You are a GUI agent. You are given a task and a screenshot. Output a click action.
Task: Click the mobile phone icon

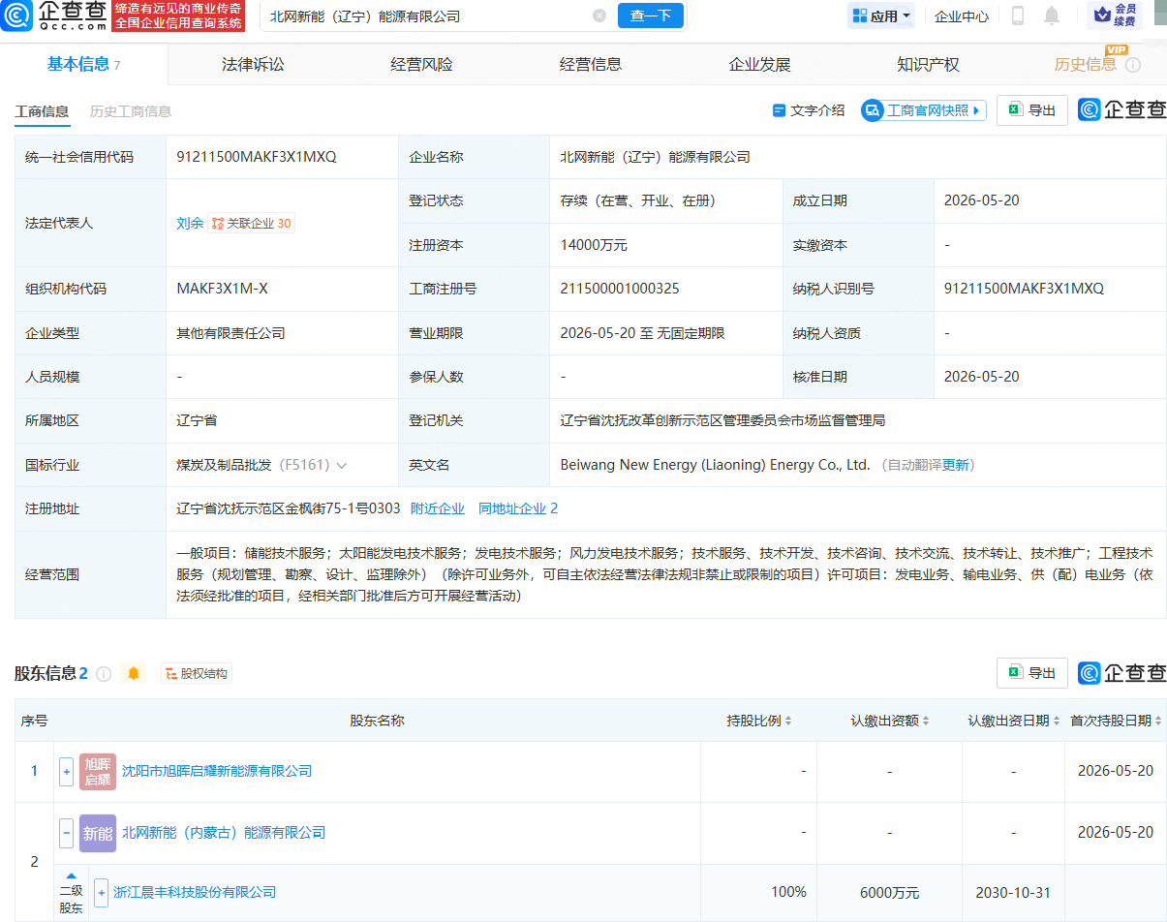pos(1018,15)
